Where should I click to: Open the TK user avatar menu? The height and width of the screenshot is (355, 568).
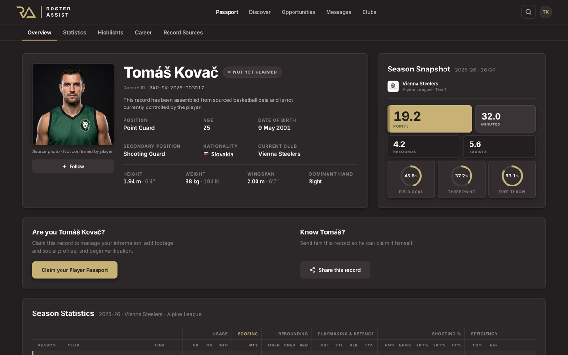pyautogui.click(x=546, y=12)
